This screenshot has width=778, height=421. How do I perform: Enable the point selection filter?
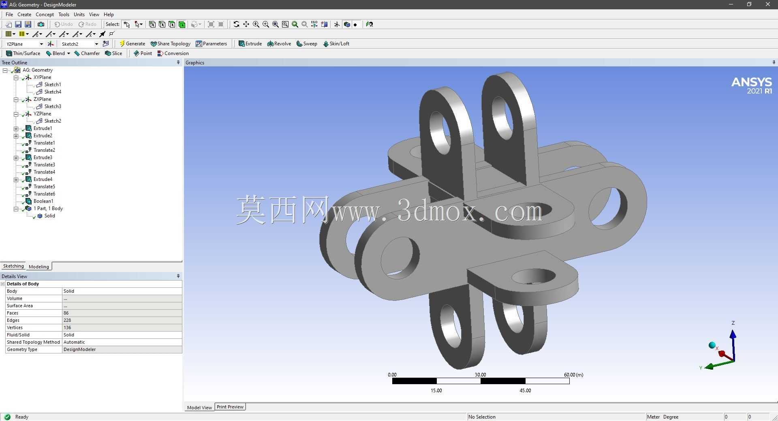pos(152,24)
